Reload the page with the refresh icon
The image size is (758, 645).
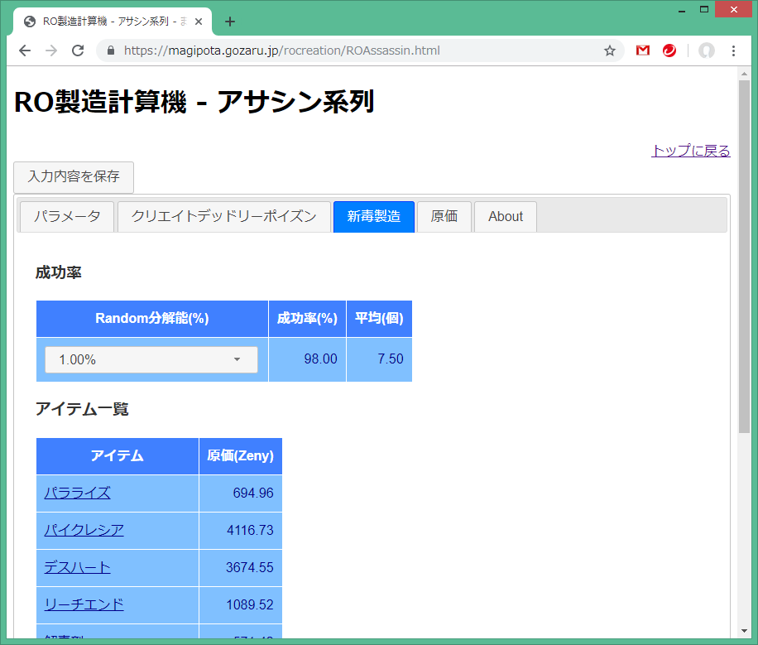pyautogui.click(x=78, y=51)
